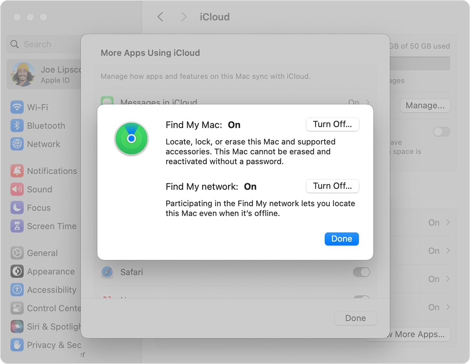This screenshot has height=364, width=470.
Task: Open Appearance icon in sidebar
Action: pyautogui.click(x=17, y=271)
